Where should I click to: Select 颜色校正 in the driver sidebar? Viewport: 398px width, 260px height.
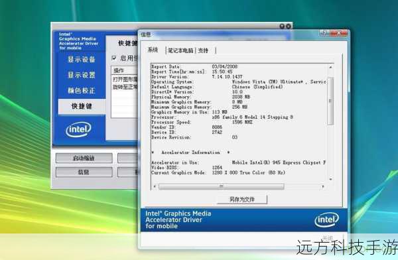[x=81, y=90]
